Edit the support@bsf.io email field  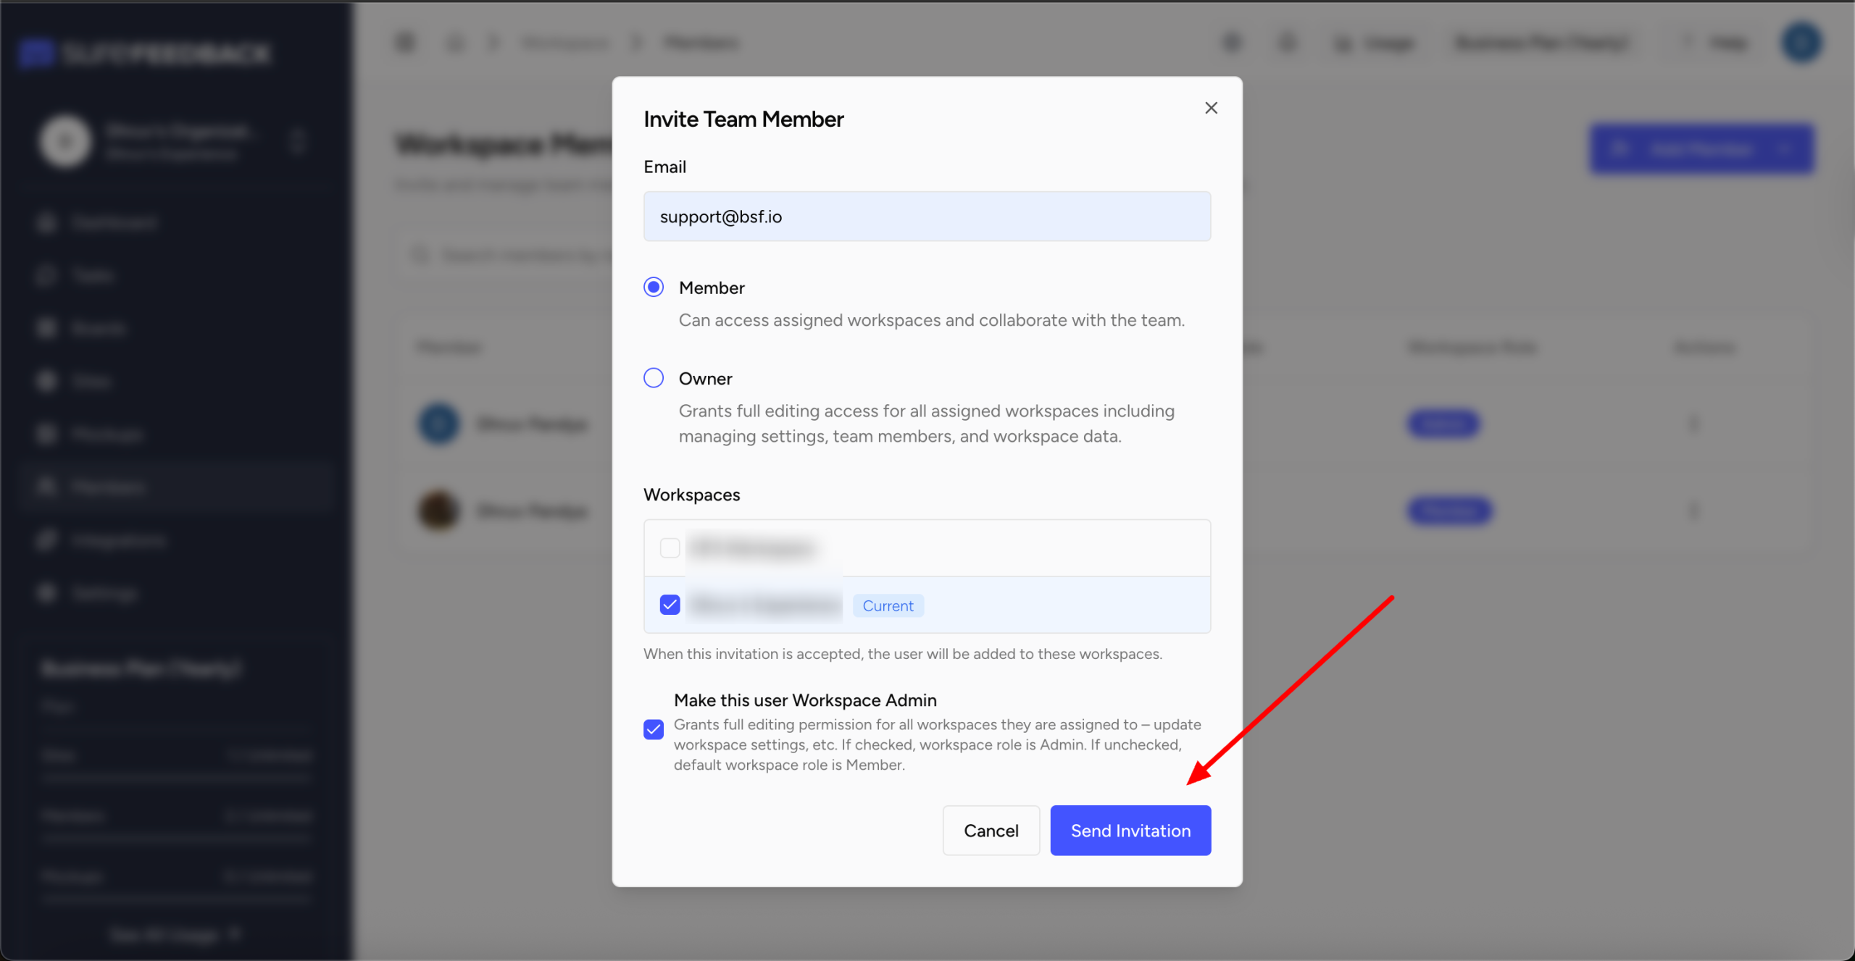(x=926, y=217)
